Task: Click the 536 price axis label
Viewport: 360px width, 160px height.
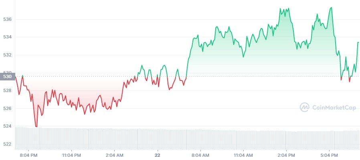Action: coord(7,20)
